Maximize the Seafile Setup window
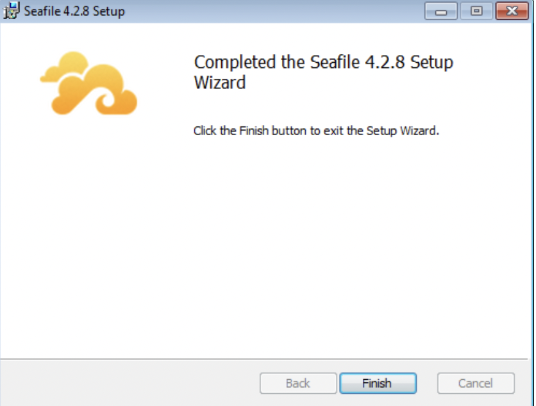Viewport: 536px width, 406px height. (x=476, y=12)
